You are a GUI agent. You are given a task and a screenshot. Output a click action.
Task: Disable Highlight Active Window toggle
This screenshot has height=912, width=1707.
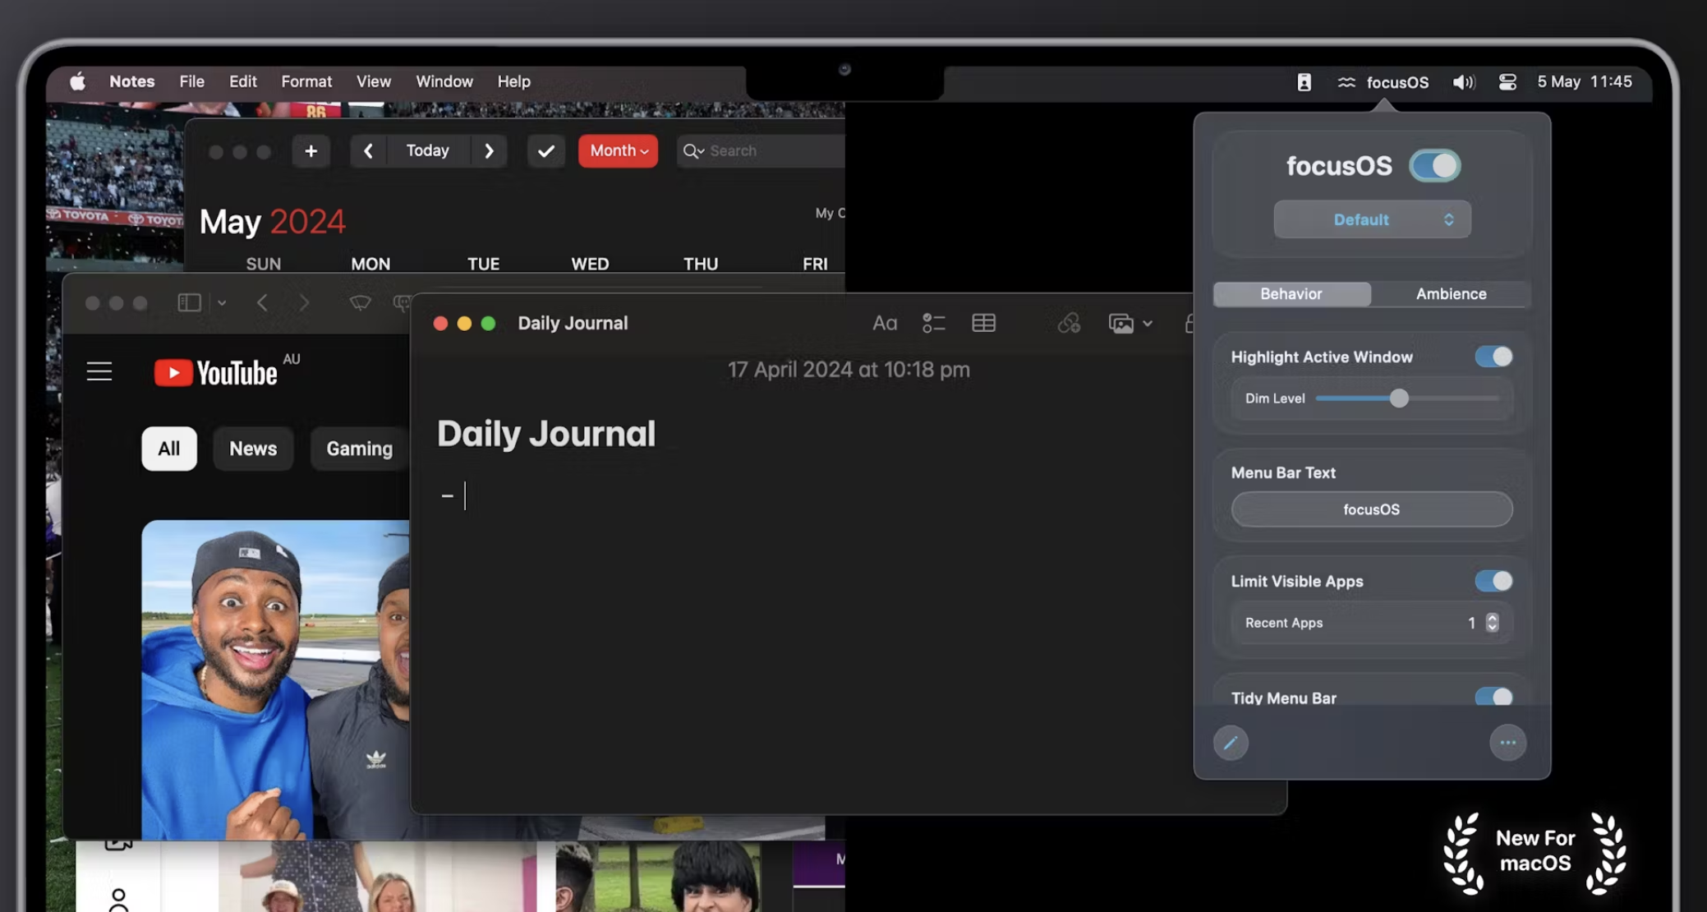click(1493, 357)
